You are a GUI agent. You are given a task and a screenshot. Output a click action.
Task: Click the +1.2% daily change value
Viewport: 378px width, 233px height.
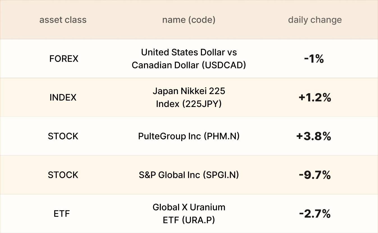point(315,97)
